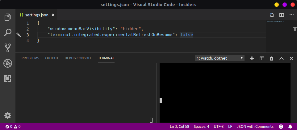Click the experimentalRefreshOnResume setting key
This screenshot has height=130, width=297.
click(111, 35)
